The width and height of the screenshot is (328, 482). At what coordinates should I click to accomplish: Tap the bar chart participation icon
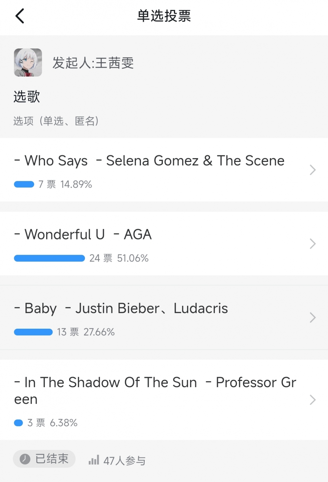(x=94, y=460)
